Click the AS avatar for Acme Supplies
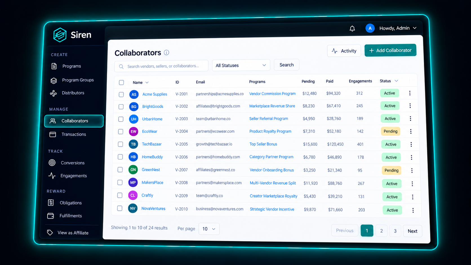 point(134,94)
